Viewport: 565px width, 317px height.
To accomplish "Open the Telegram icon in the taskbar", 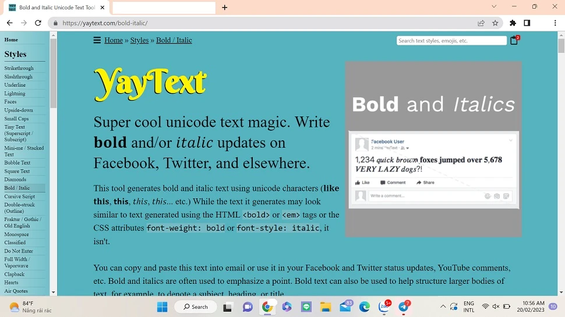I will 404,307.
